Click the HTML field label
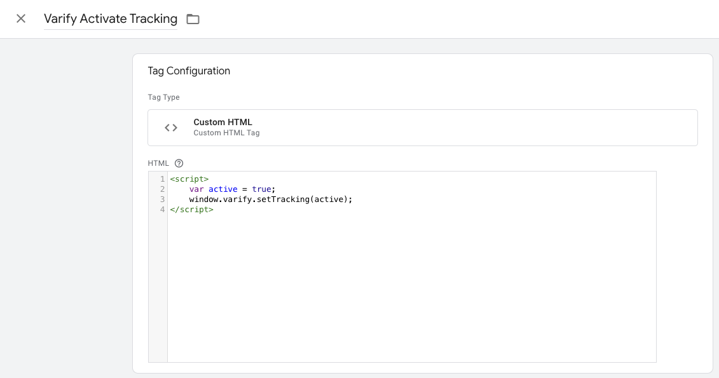 [158, 163]
